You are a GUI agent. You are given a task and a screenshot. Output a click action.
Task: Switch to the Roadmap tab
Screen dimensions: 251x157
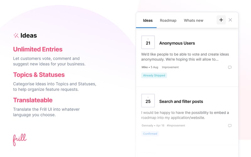pyautogui.click(x=168, y=20)
